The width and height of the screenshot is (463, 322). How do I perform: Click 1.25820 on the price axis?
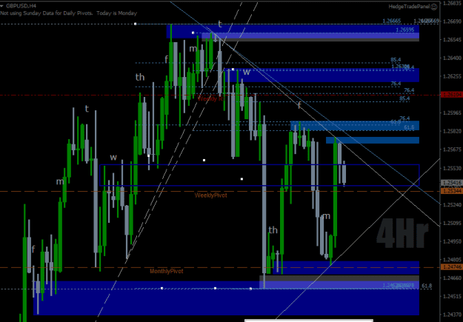[452, 131]
